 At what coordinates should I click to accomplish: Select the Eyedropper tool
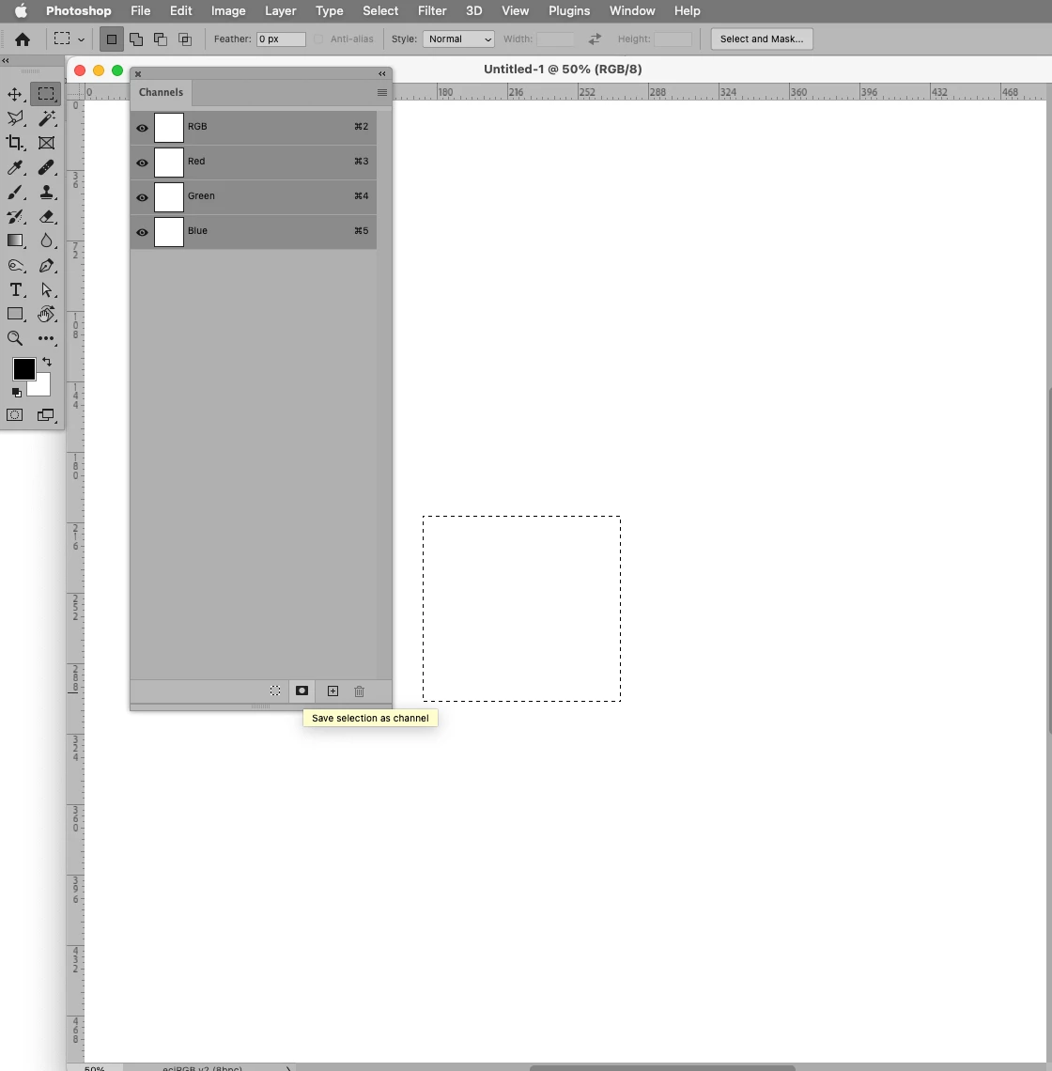point(15,167)
